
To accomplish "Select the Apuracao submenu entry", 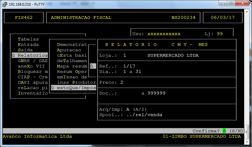I will click(x=69, y=50).
